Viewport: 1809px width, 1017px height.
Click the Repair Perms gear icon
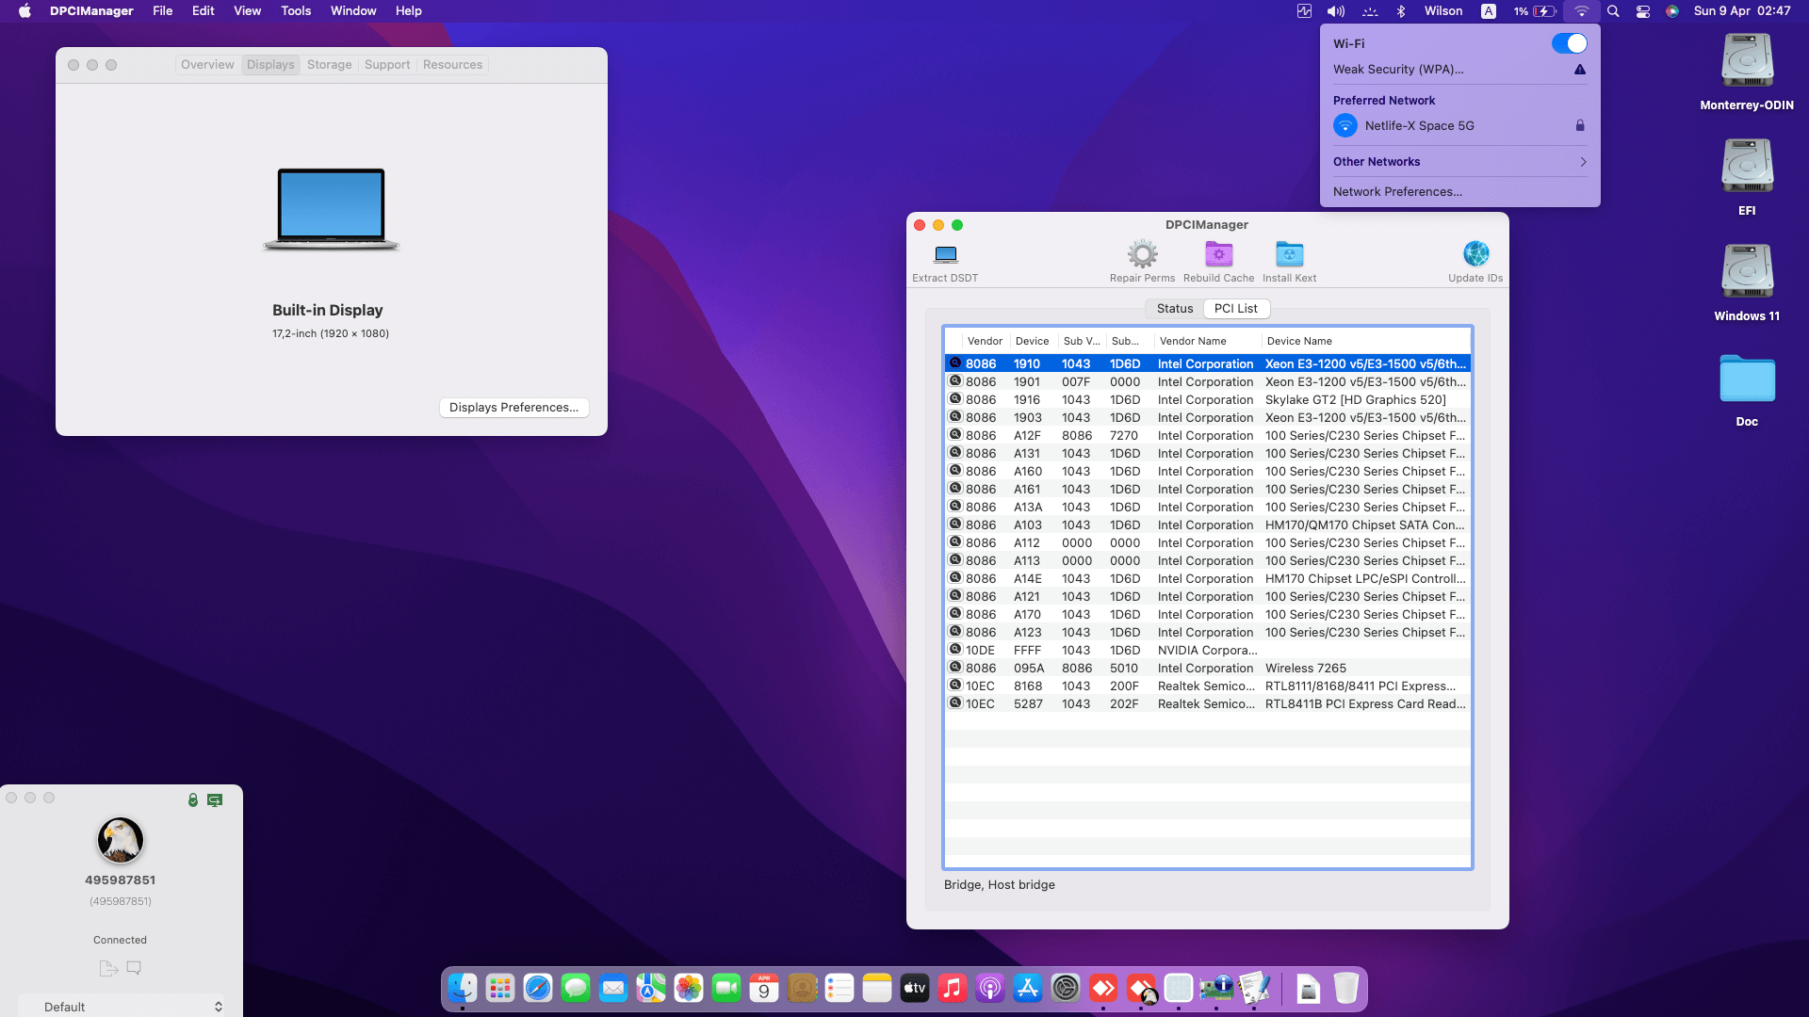pyautogui.click(x=1142, y=254)
